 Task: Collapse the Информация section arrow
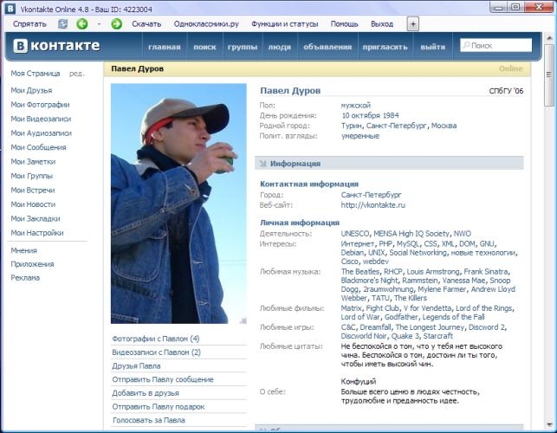pos(262,164)
